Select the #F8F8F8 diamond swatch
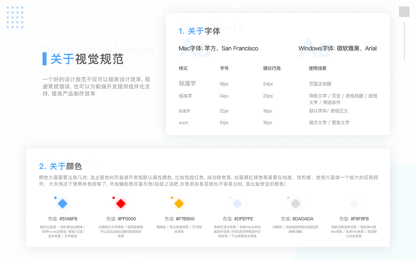Screen dimensions: 416x260 (354, 203)
